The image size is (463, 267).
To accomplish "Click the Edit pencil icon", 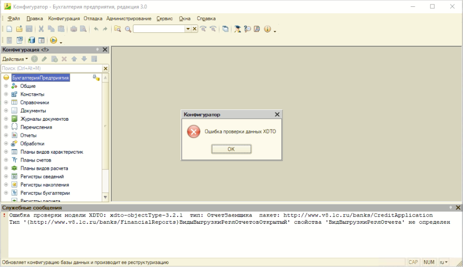I will click(44, 59).
